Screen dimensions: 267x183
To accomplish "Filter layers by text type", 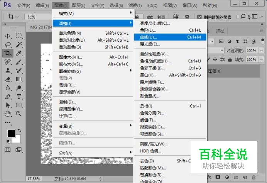I will 237,41.
